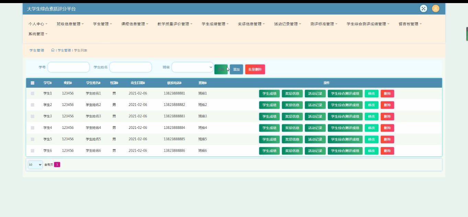Toggle the select-all checkbox in table header
Image resolution: width=468 pixels, height=217 pixels.
tap(33, 83)
